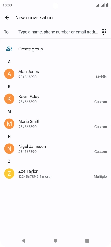Choose contact Alan Jones by name
Viewport: 111px width, 247px height.
(29, 72)
